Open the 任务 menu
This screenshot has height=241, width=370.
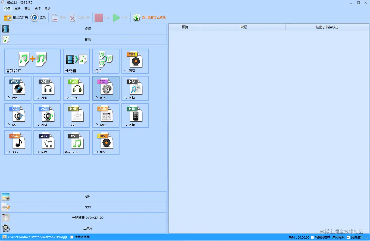[7, 9]
